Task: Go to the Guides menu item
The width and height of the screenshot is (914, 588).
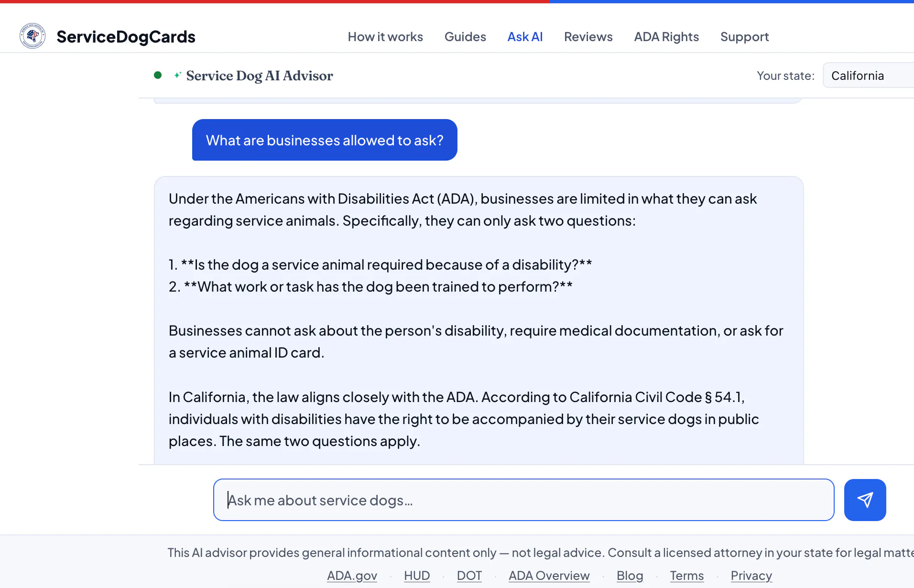Action: click(x=465, y=37)
